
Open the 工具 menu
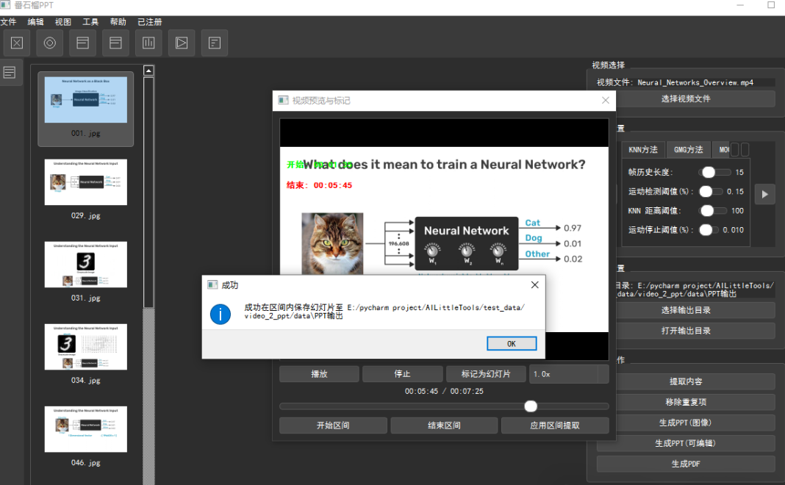(x=90, y=21)
